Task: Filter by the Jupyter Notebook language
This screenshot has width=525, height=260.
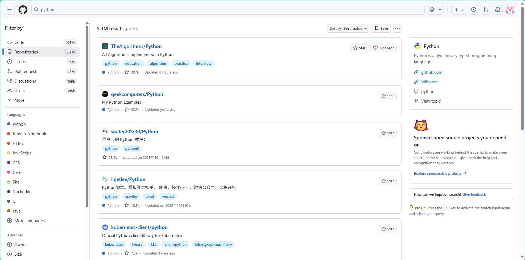Action: click(x=29, y=134)
